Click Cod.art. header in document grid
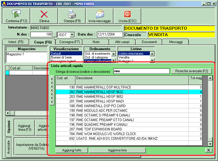This screenshot has width=218, height=161. pos(21,68)
